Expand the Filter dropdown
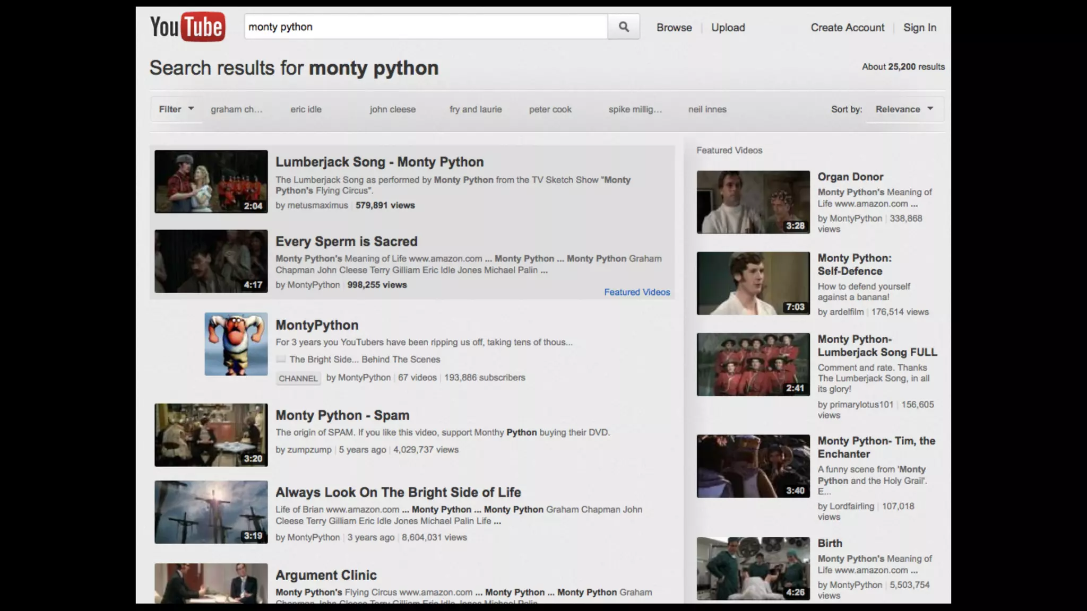Viewport: 1087px width, 611px height. pos(176,109)
